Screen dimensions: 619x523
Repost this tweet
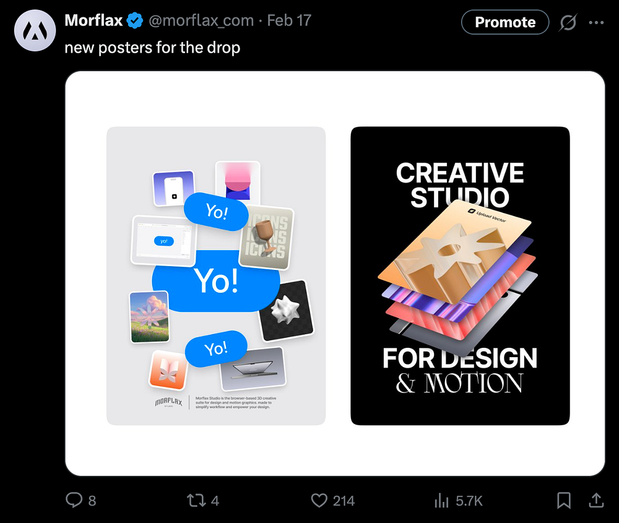[196, 500]
